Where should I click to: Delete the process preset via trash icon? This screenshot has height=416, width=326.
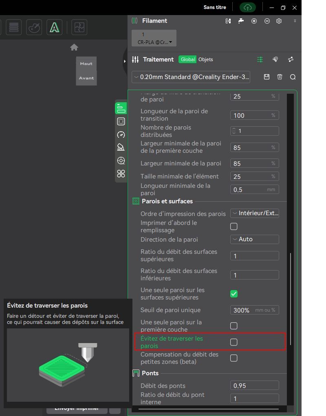(x=280, y=77)
